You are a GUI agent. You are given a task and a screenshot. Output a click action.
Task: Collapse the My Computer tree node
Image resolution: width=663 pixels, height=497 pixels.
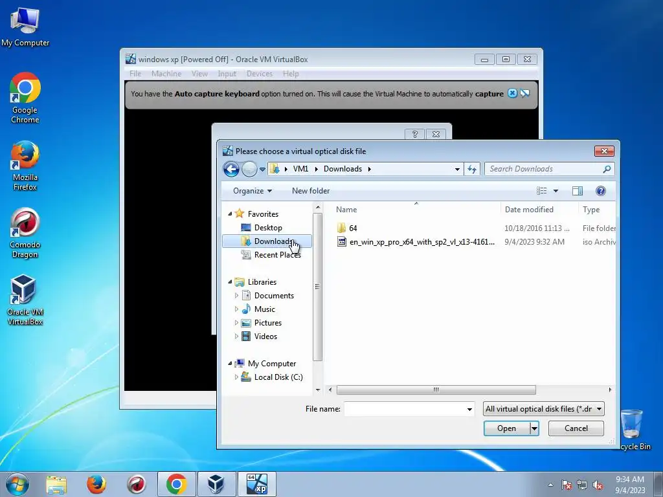pyautogui.click(x=230, y=364)
